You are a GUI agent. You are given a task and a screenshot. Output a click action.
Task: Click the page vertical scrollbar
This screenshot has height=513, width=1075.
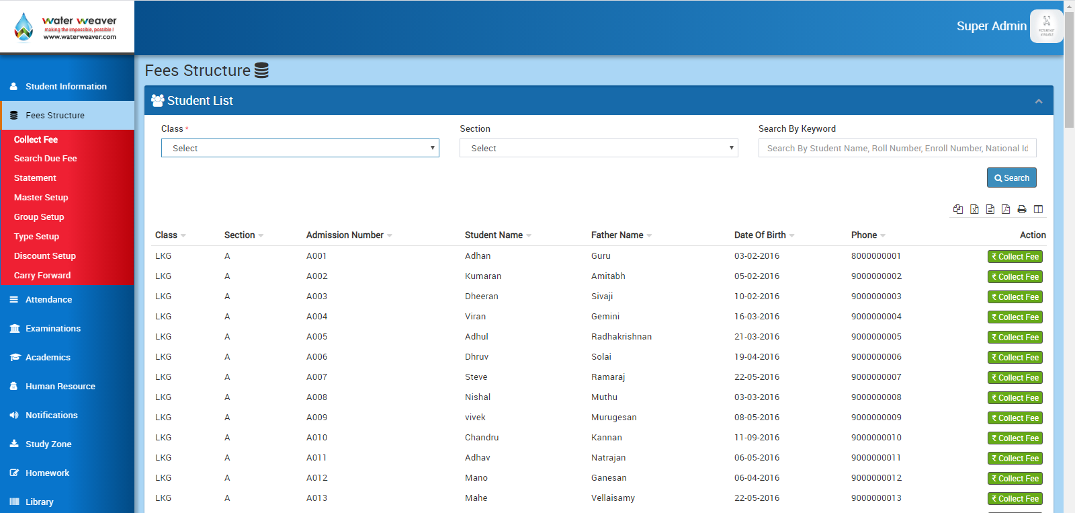[1069, 67]
